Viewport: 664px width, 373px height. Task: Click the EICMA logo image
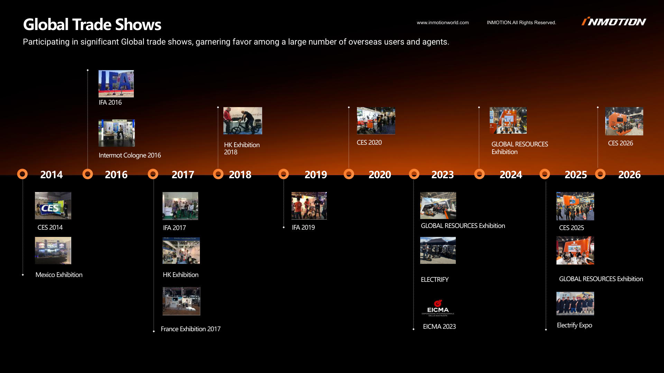[x=438, y=308]
